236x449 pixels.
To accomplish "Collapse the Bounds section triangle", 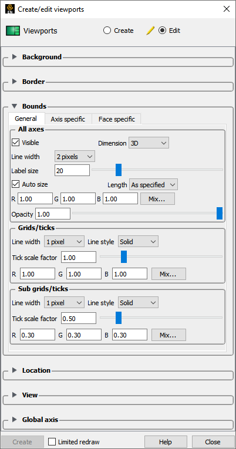I will pos(15,106).
